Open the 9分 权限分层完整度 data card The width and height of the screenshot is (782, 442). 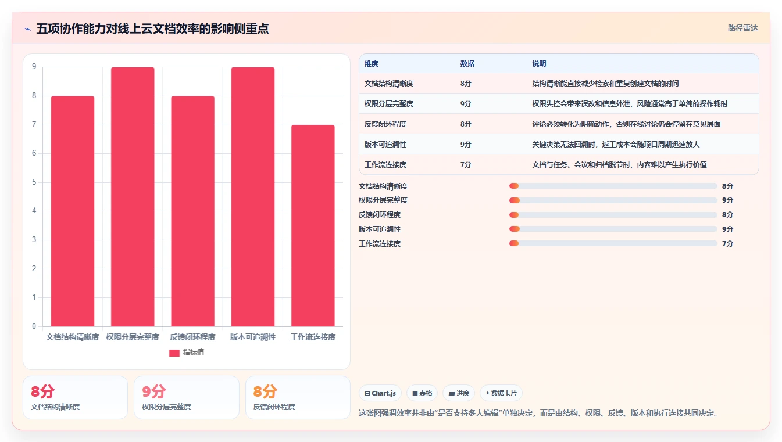[x=186, y=397]
